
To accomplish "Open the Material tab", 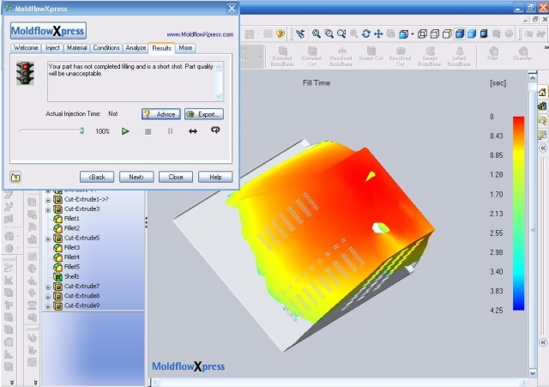I will (76, 48).
